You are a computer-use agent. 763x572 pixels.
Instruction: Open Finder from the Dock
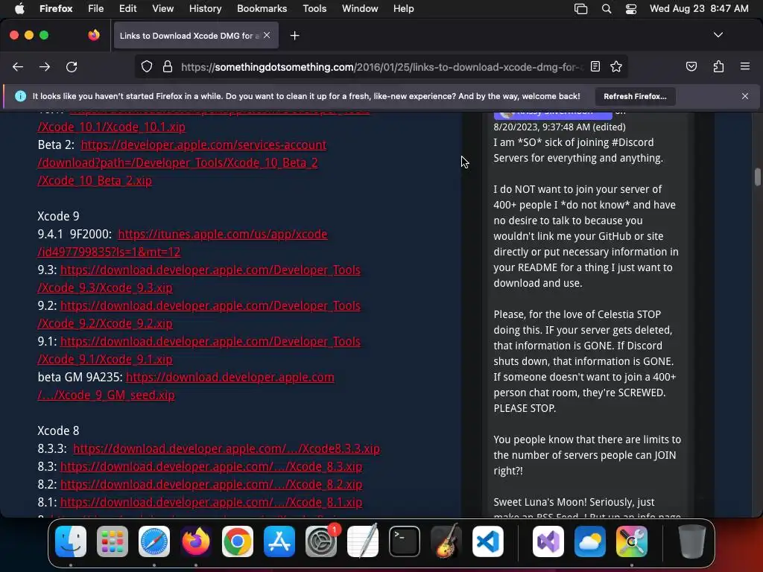[x=71, y=541]
